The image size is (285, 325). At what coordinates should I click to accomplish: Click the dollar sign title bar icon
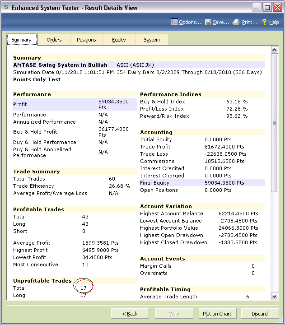click(x=6, y=8)
